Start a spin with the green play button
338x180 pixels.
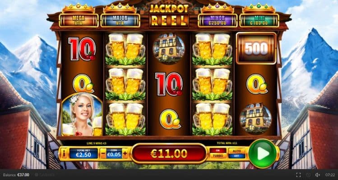pos(263,153)
